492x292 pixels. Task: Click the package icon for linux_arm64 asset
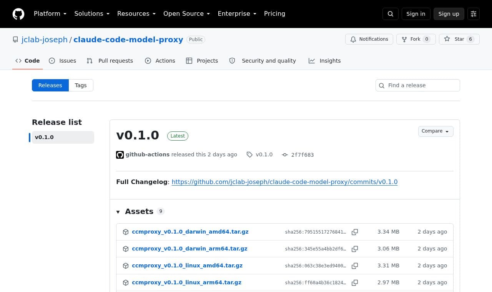[126, 282]
